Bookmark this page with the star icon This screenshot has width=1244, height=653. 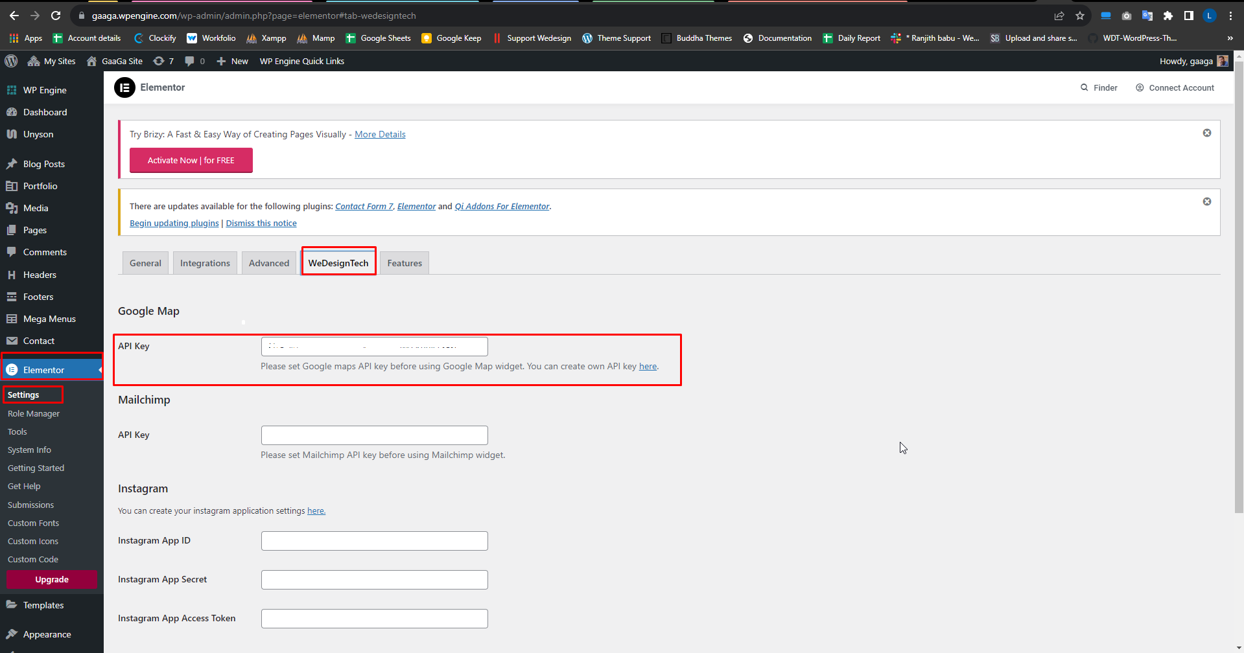[1080, 16]
